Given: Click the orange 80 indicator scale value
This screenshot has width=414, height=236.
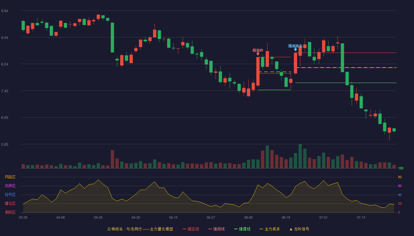Looking at the screenshot, I should point(400,177).
